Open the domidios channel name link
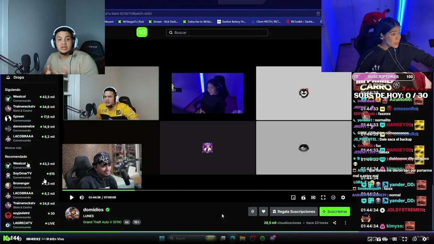The height and width of the screenshot is (244, 434). pos(93,210)
